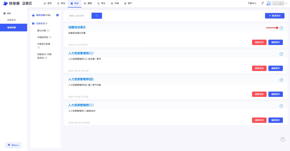Screen dimensions: 290x151
Task: Open the 创建培训演示 training title
Action: pos(77,27)
